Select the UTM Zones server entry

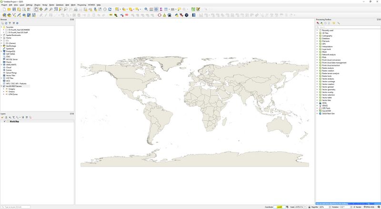coord(13,94)
